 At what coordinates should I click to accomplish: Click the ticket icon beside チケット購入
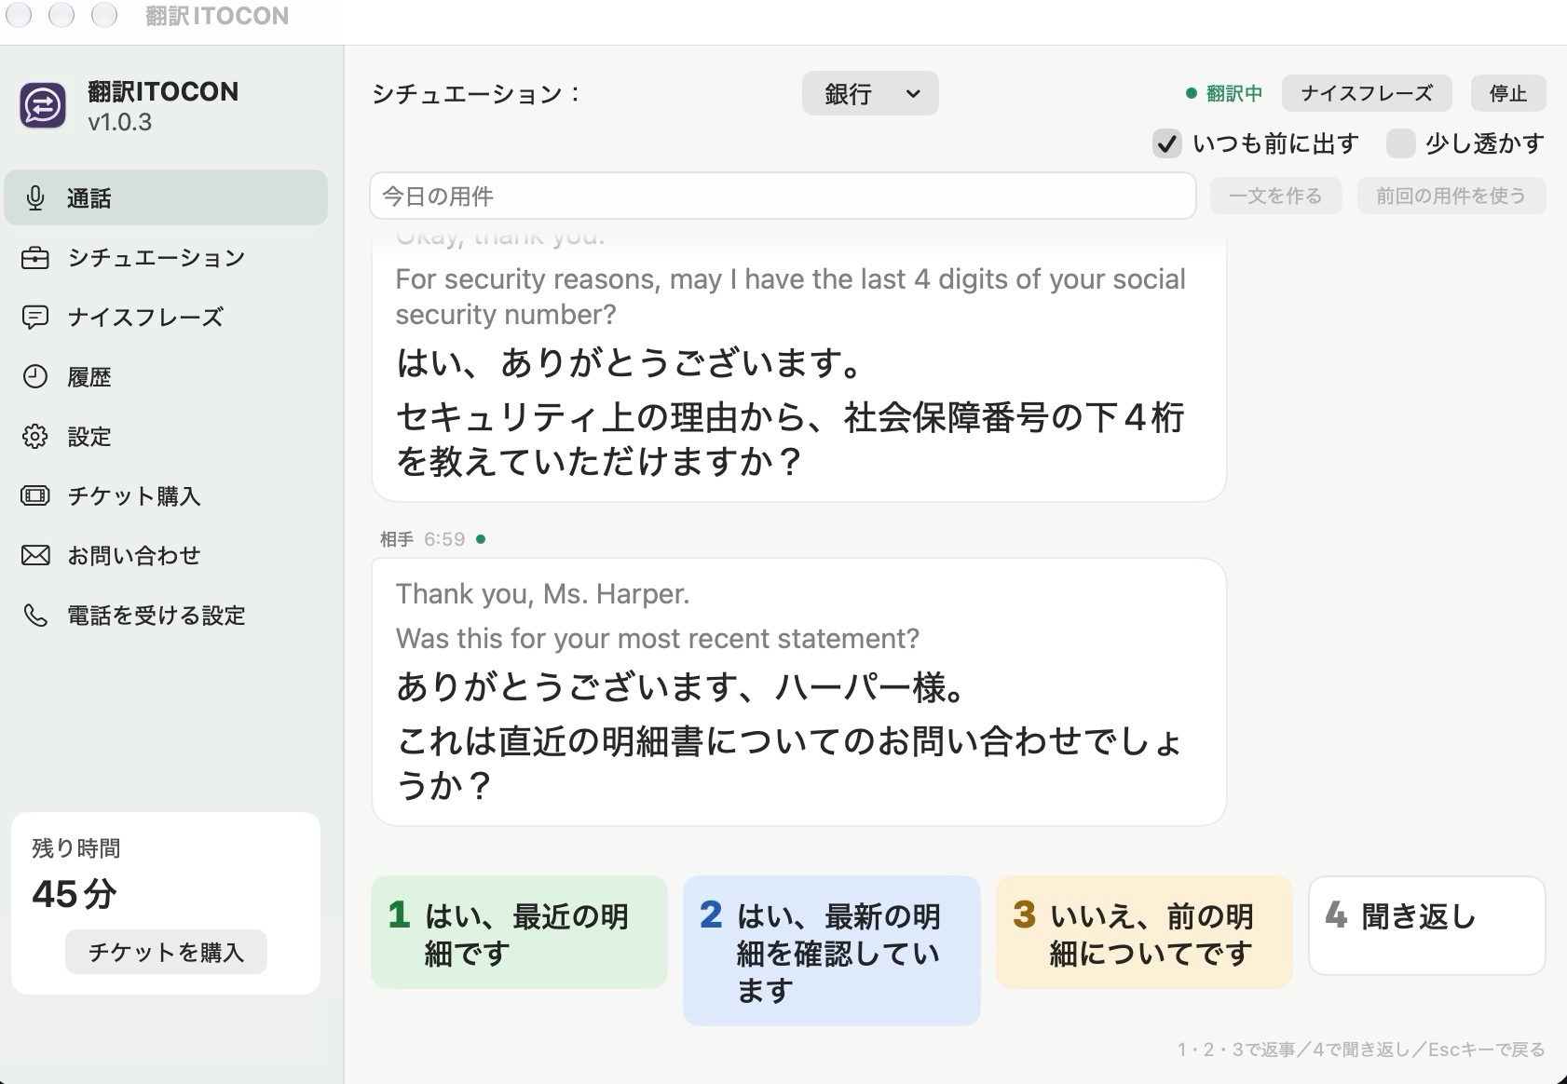click(35, 495)
